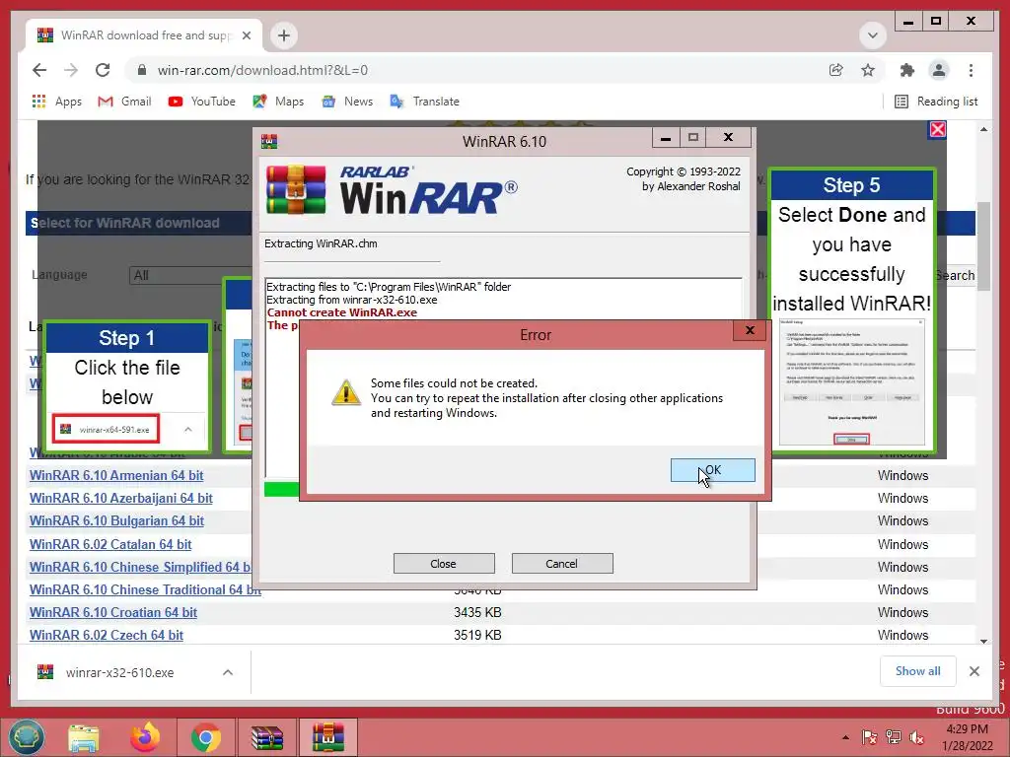
Task: Open WinRAR 6.02 Czech 64 bit link
Action: (x=107, y=635)
